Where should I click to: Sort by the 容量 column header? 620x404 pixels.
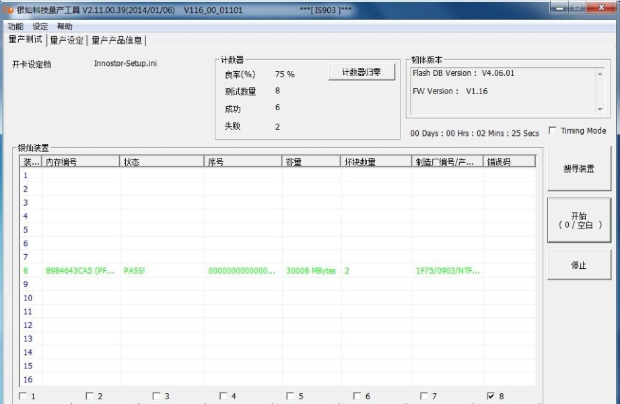point(311,162)
